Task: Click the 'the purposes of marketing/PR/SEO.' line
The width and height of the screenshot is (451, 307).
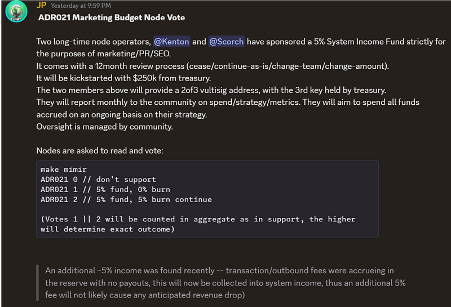Action: tap(104, 54)
